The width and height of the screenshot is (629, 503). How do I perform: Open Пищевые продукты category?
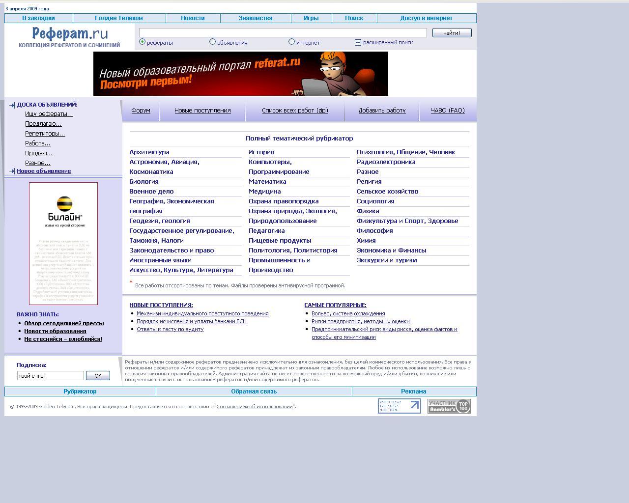click(280, 241)
